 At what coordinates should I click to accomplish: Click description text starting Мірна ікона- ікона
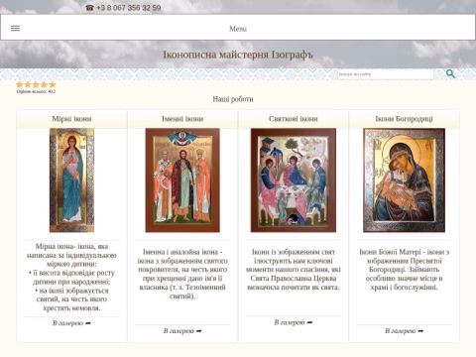pos(71,277)
